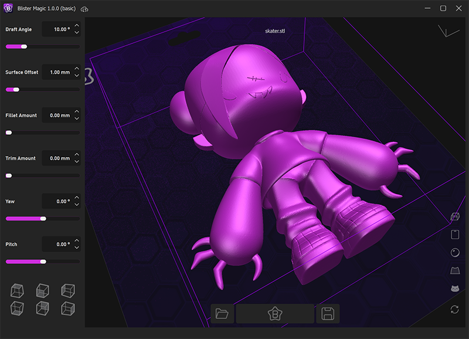Click the save floppy disk icon
Image resolution: width=469 pixels, height=339 pixels.
pyautogui.click(x=328, y=314)
